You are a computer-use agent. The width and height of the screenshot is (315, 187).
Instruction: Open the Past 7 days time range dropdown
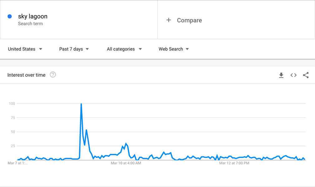(74, 49)
